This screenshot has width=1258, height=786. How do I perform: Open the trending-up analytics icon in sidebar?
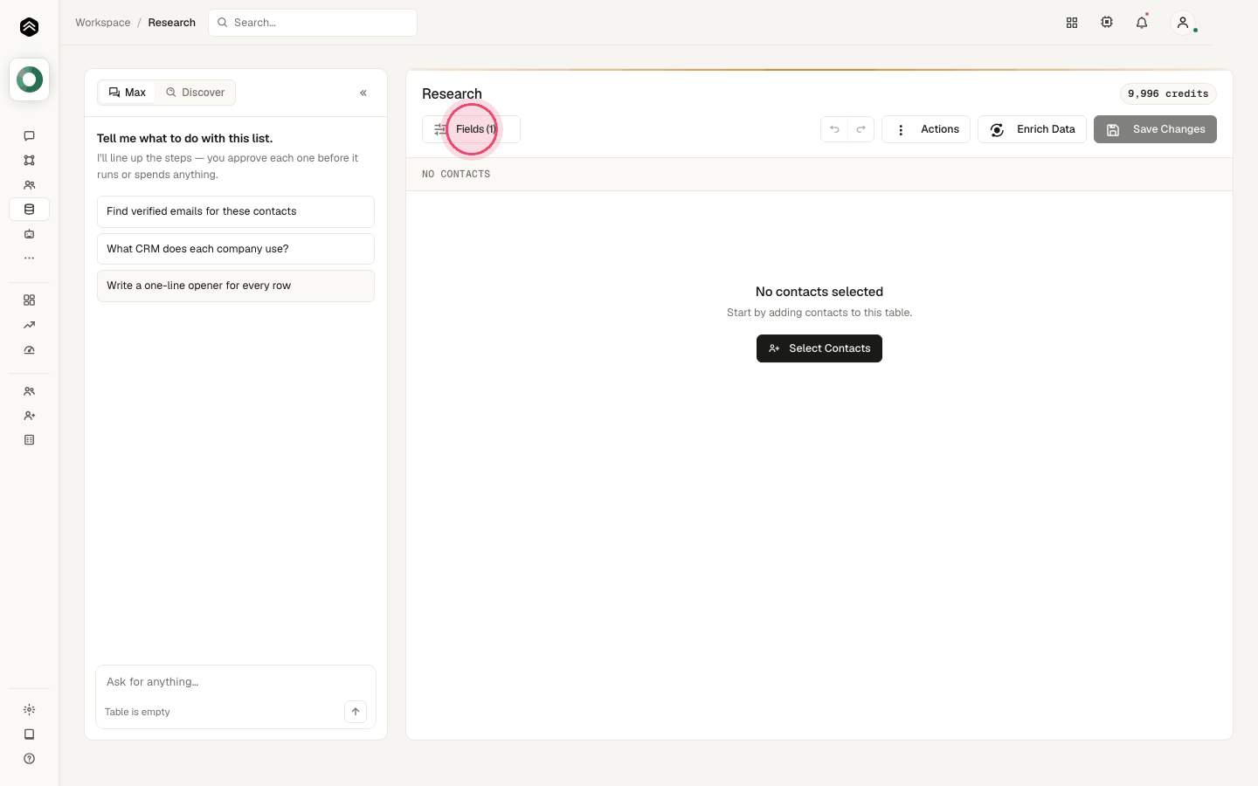[29, 325]
